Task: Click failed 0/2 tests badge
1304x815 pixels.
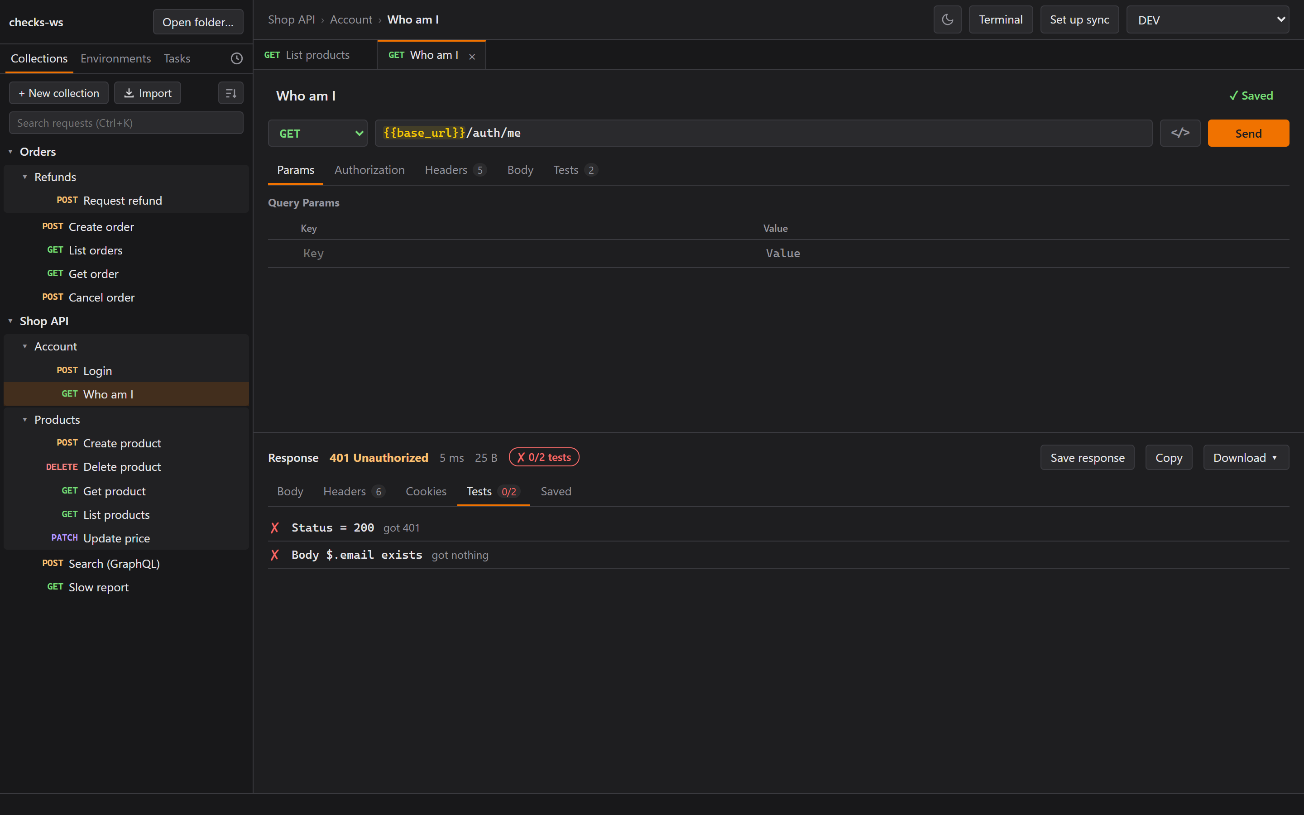Action: [544, 457]
